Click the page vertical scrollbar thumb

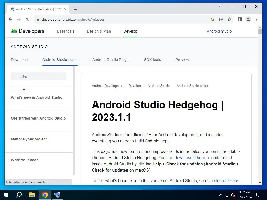pos(260,32)
